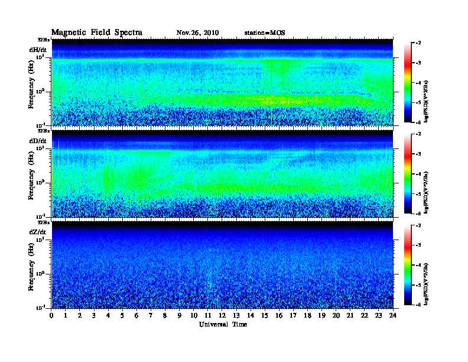Viewport: 468px width, 362px height.
Task: Click the "-5" tick on dD/dt color bar
Action: (418, 193)
